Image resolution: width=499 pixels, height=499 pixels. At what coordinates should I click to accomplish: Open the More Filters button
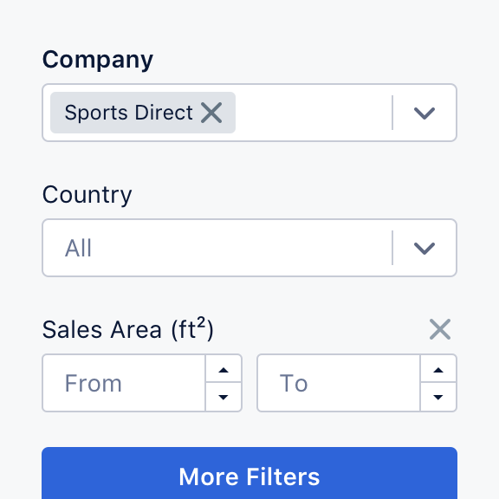pos(249,473)
